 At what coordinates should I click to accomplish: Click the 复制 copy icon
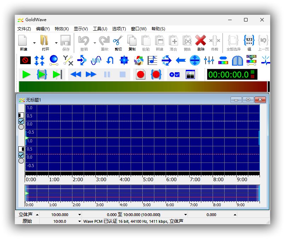[x=132, y=40]
